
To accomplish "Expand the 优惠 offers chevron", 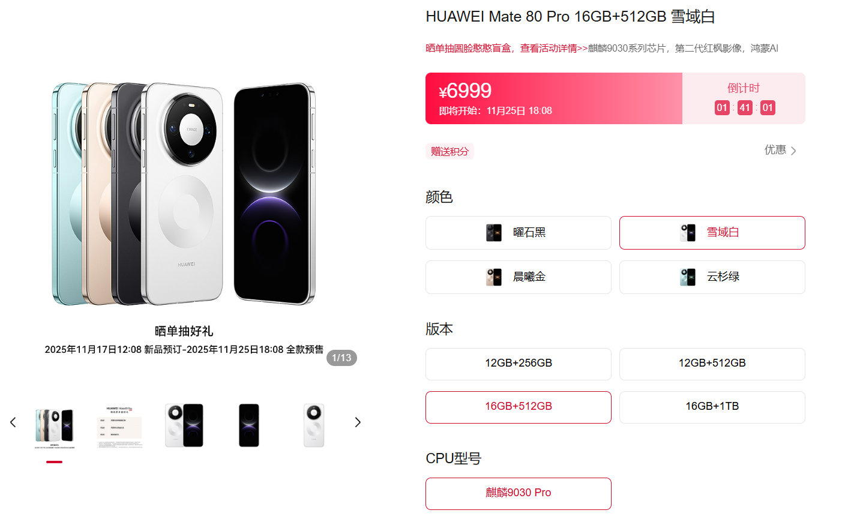I will pyautogui.click(x=793, y=151).
